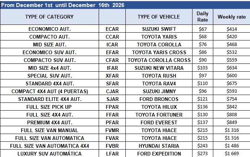
Task: Select the TYPE OF CATEGORY column header
Action: (x=49, y=17)
